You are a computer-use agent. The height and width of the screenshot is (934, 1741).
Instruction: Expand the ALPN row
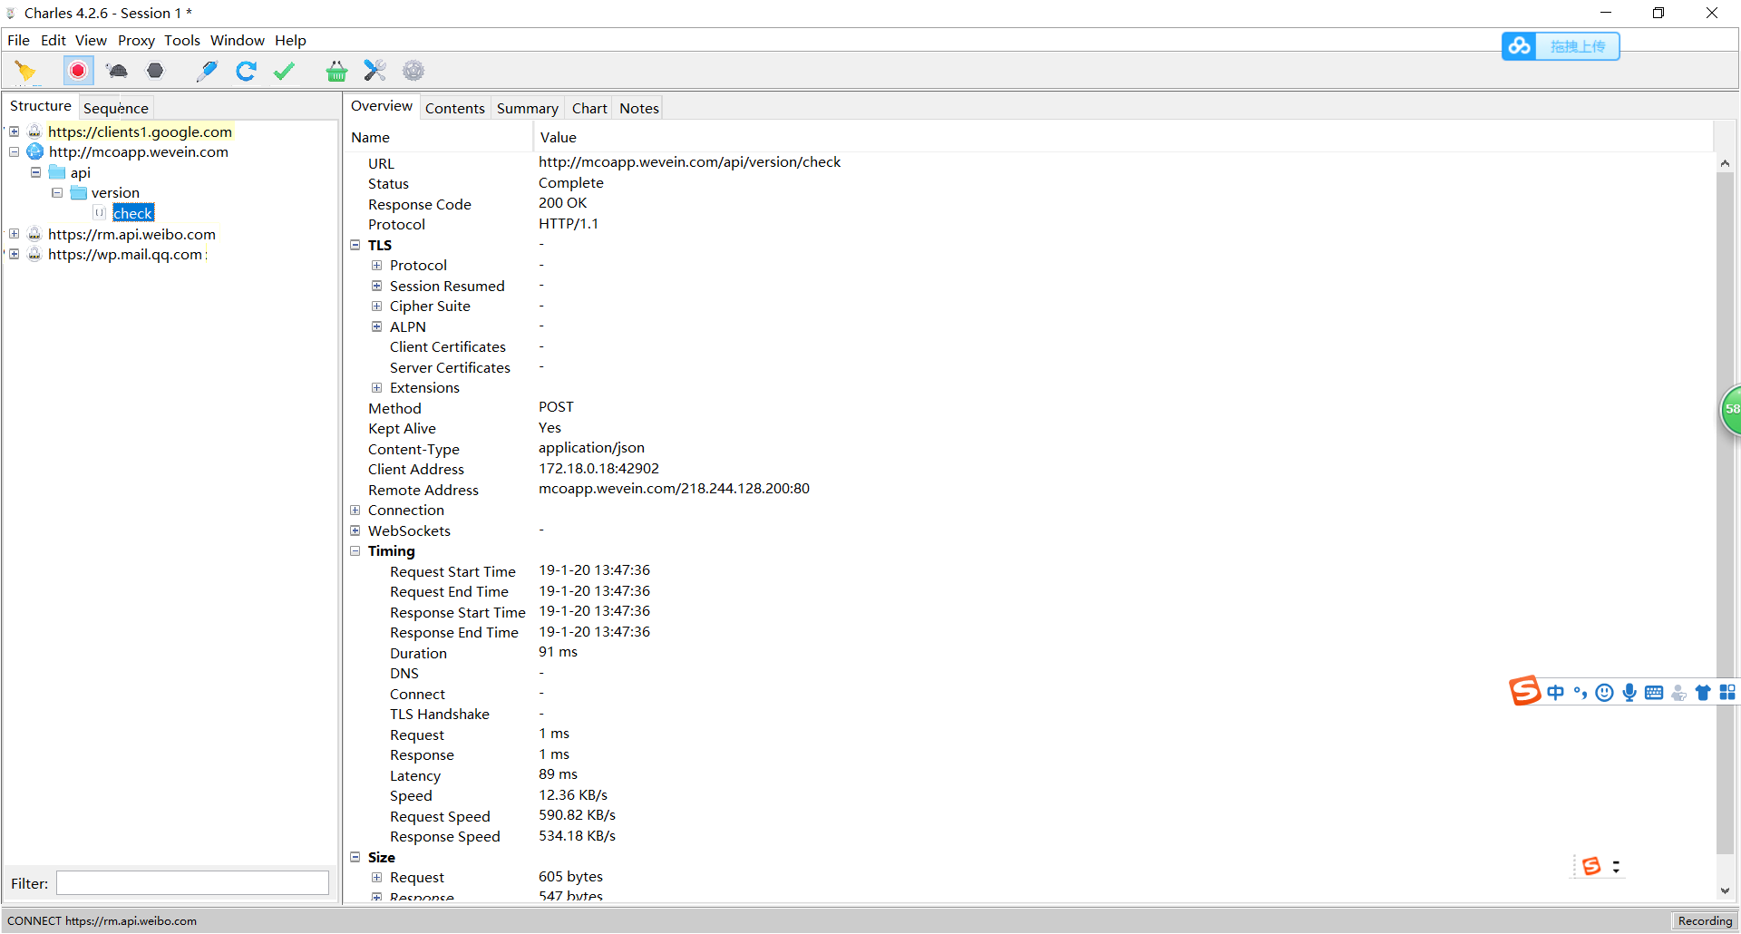pyautogui.click(x=376, y=326)
